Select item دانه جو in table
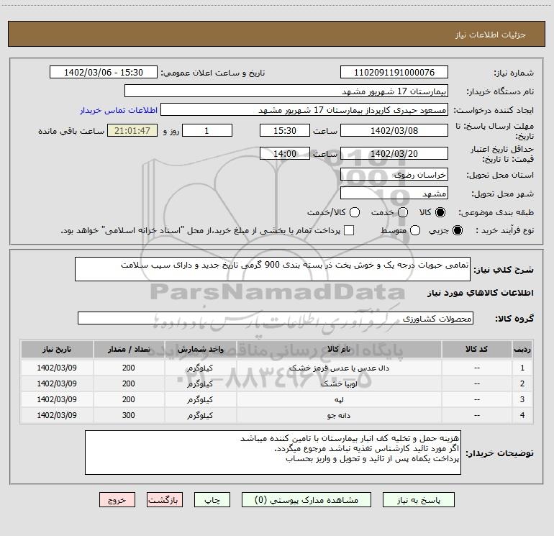The height and width of the screenshot is (536, 554). click(x=339, y=416)
